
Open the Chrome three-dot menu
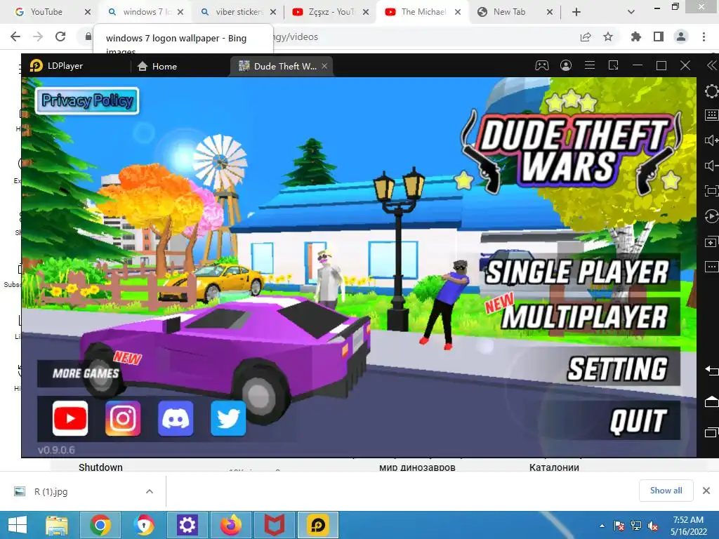704,36
